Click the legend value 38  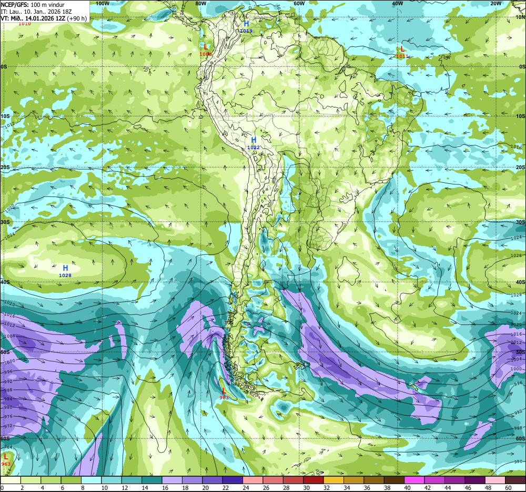[387, 488]
